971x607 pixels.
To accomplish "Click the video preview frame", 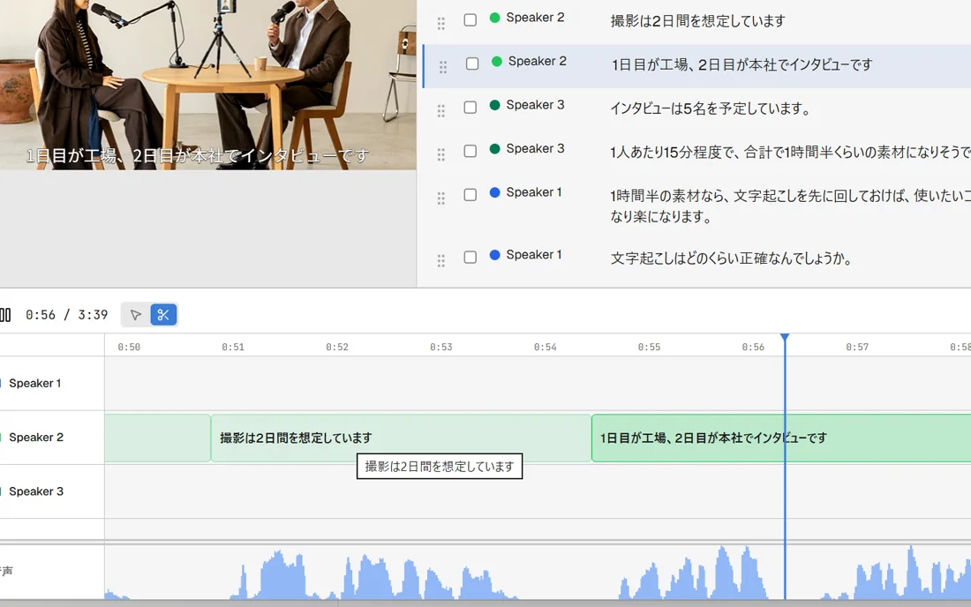I will [x=208, y=85].
